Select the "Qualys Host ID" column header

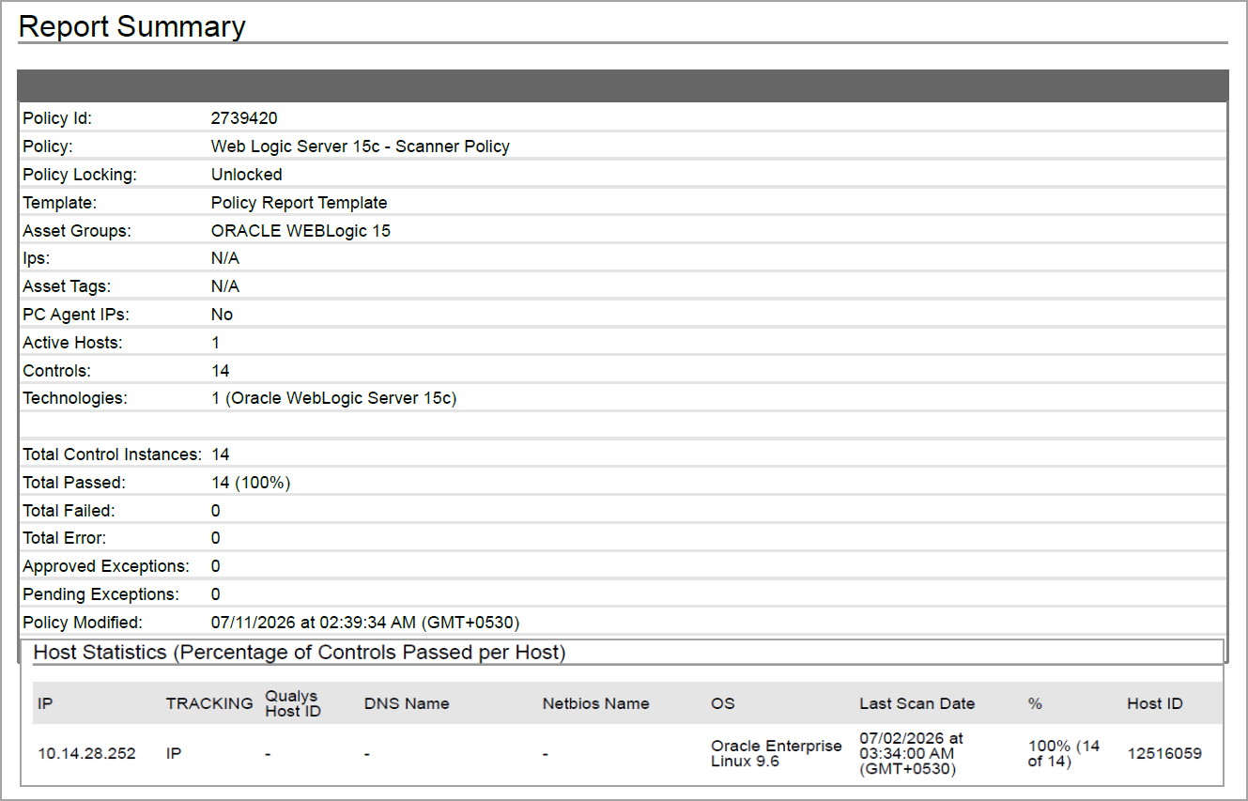pyautogui.click(x=293, y=703)
